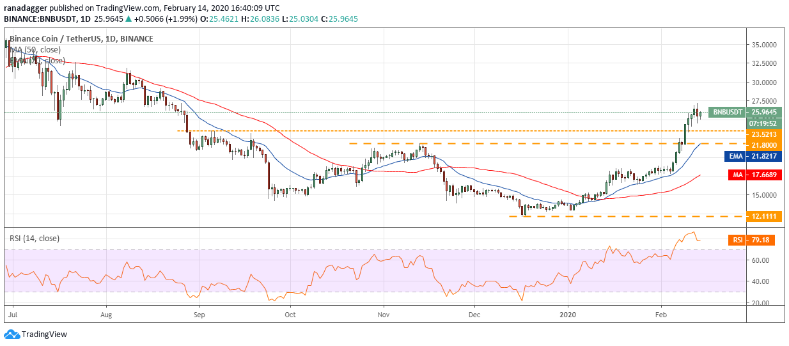This screenshot has height=346, width=789.
Task: Click the 27.5000 price axis label
Action: [763, 101]
